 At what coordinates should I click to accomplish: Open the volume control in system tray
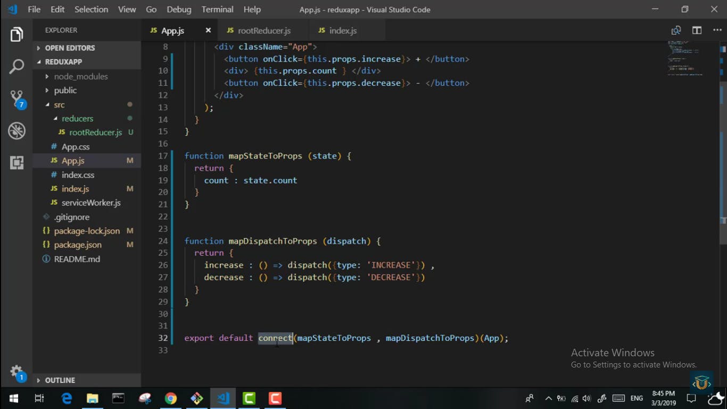pyautogui.click(x=586, y=398)
